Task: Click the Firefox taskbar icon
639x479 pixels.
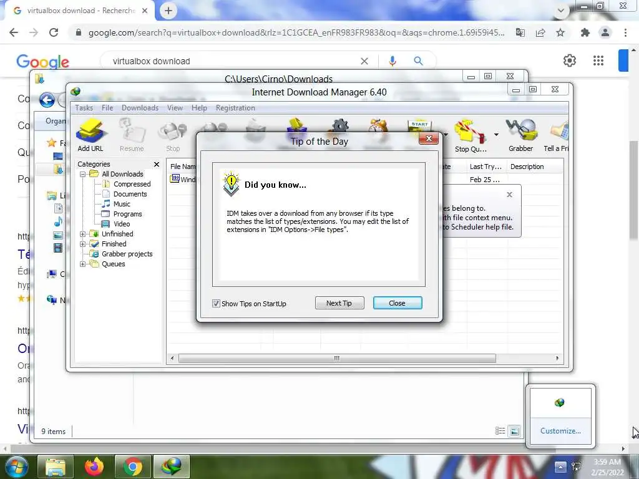Action: point(94,467)
